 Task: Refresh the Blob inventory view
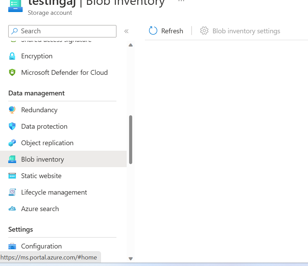pos(166,31)
